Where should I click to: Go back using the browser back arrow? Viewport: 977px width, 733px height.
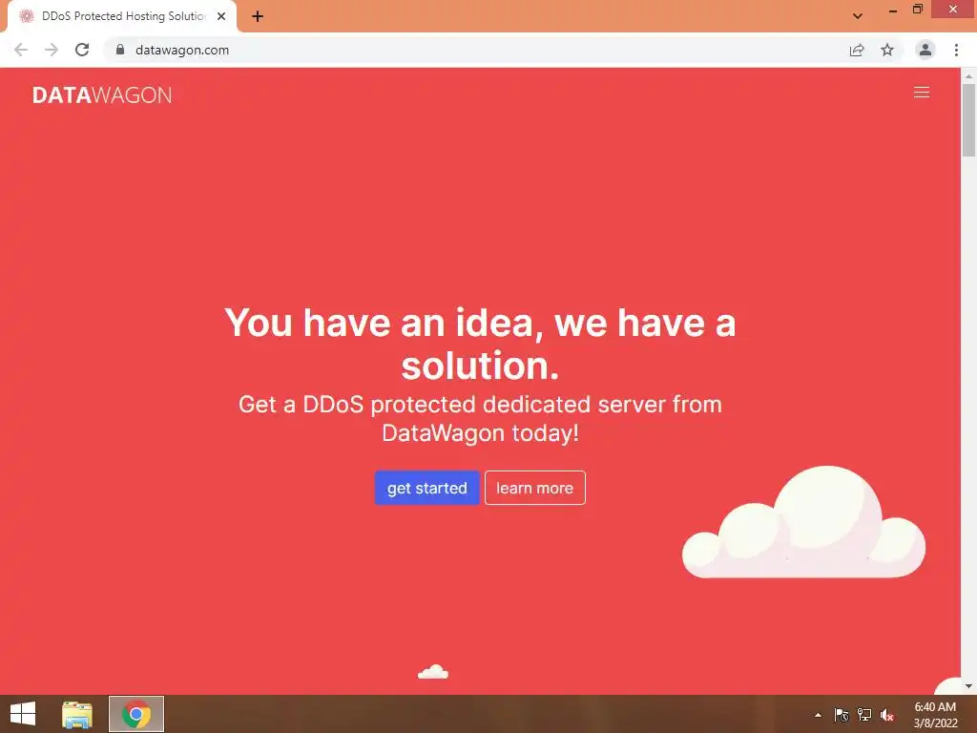[21, 50]
